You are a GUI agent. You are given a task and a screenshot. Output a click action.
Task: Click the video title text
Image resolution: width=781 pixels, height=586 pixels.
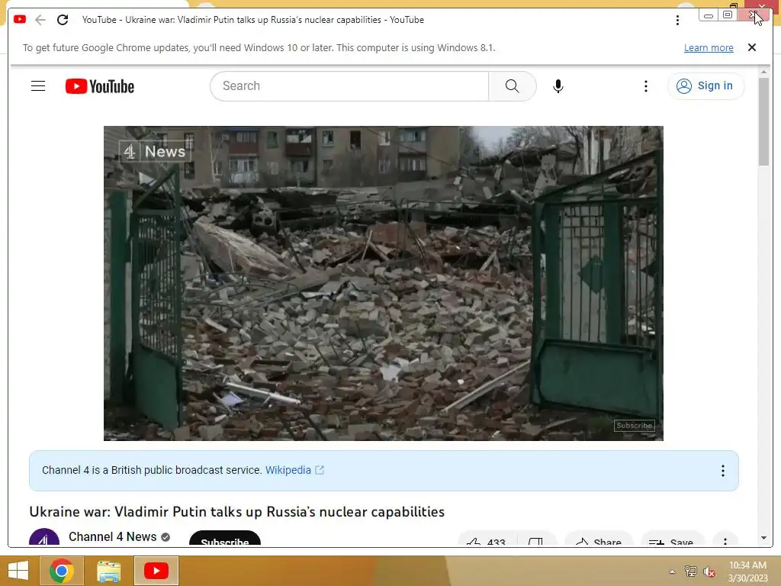point(237,512)
